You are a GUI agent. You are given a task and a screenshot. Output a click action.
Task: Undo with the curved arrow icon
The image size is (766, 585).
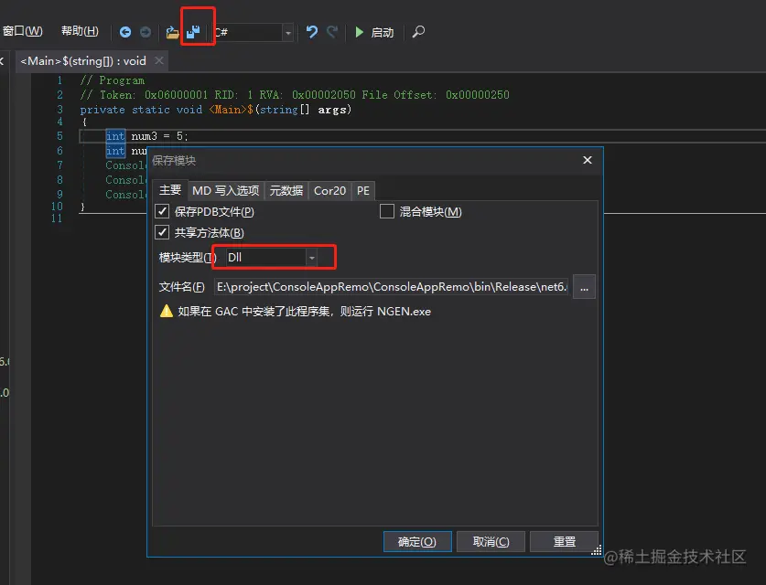click(312, 32)
